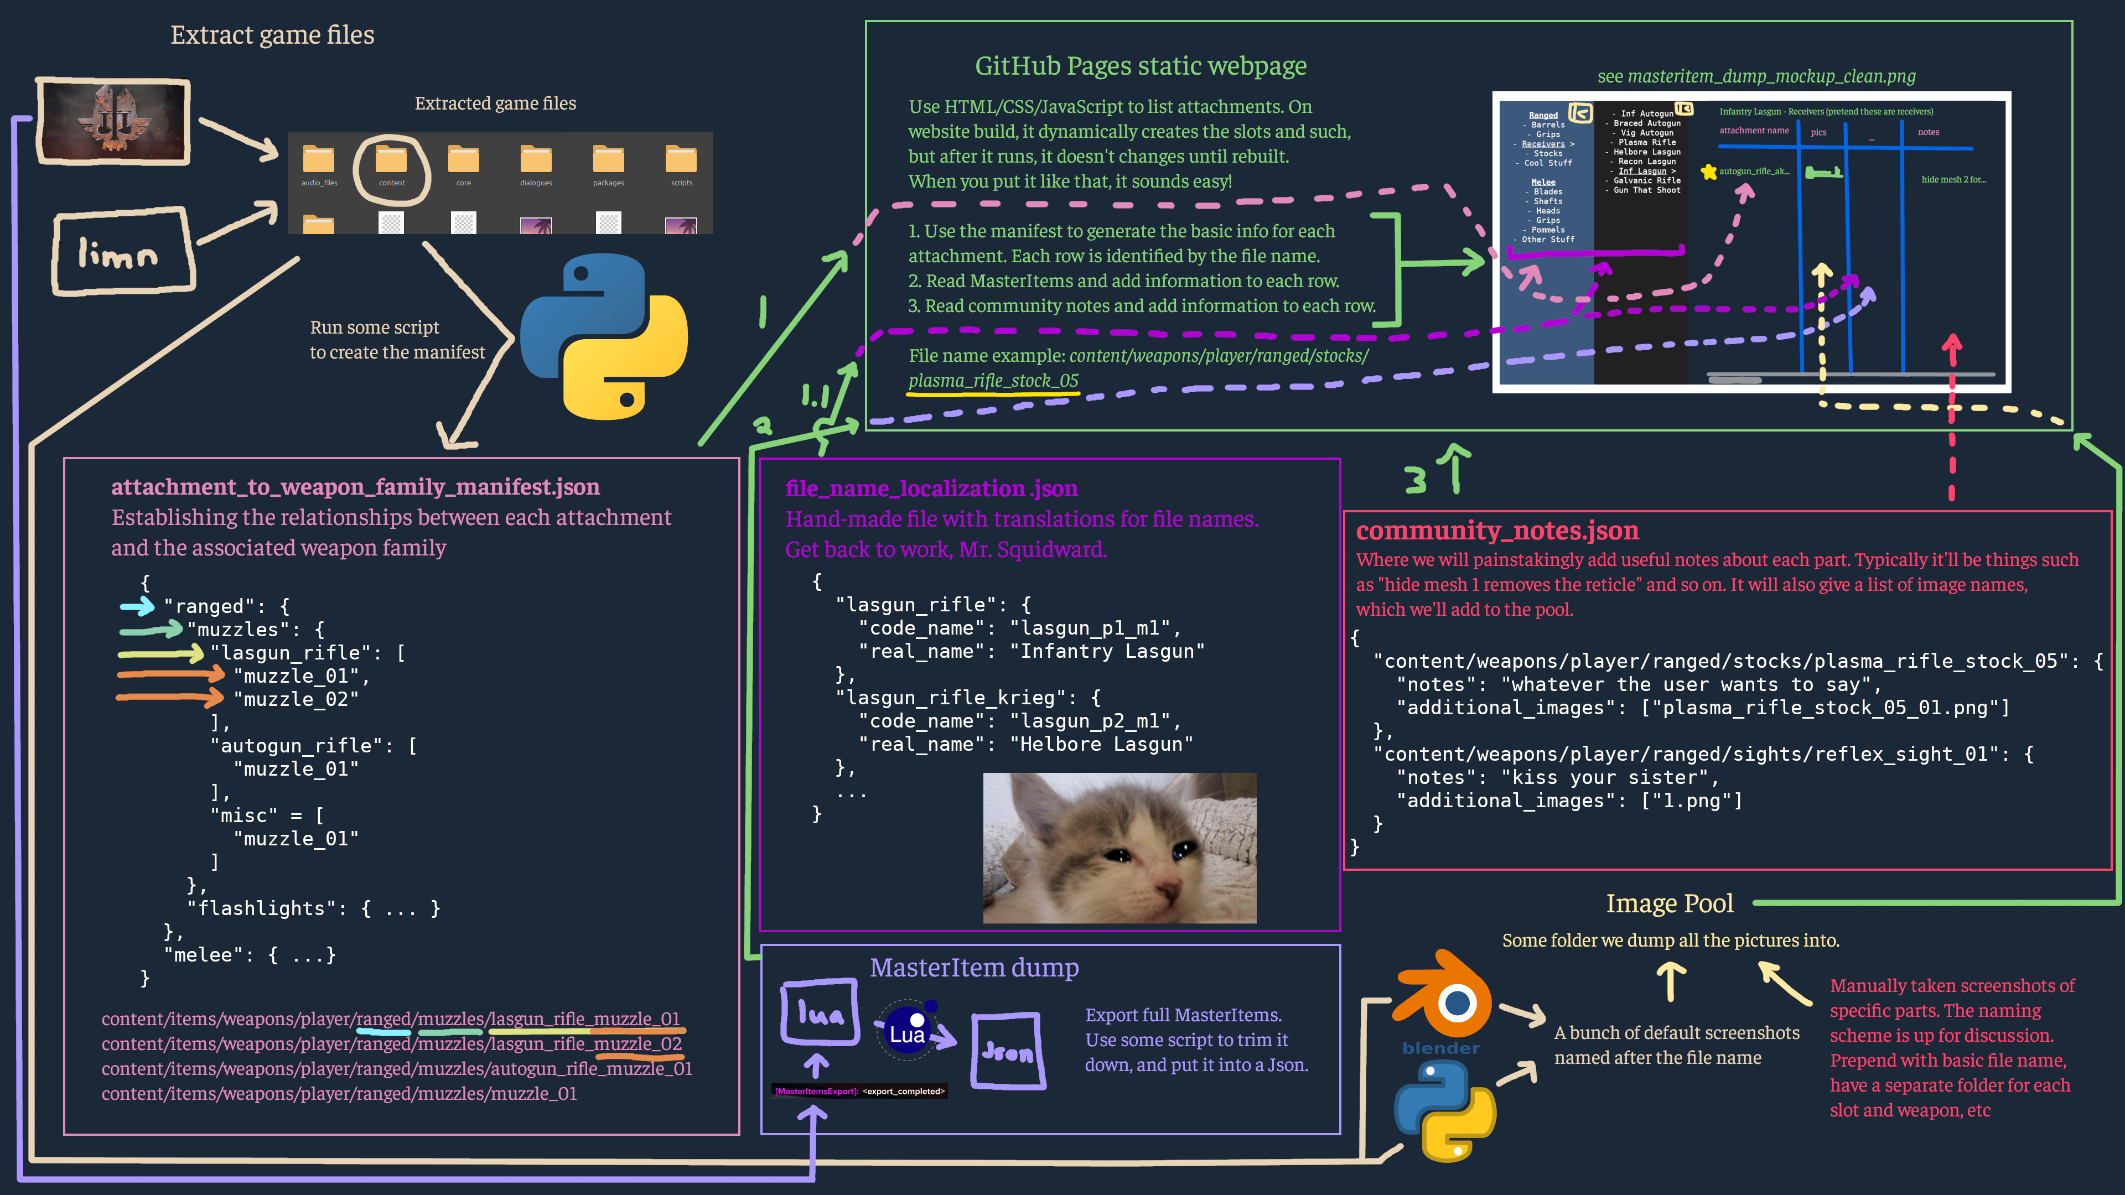Click the 'notes' column header in the mockup
The height and width of the screenshot is (1195, 2125).
(1929, 132)
